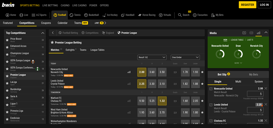Deselect the 2.00 odds for Newcastle United
The width and height of the screenshot is (273, 128).
point(142,72)
